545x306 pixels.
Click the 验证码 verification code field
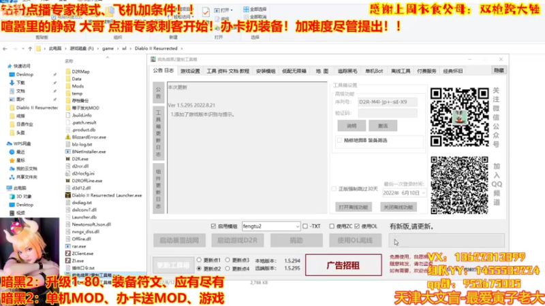click(387, 113)
